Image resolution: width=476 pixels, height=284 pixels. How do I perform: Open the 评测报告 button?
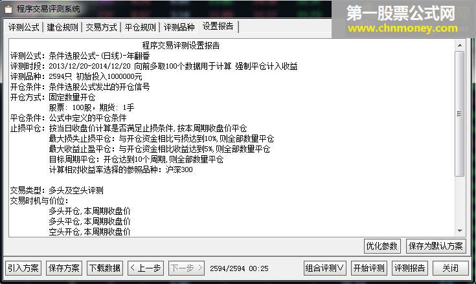(x=410, y=268)
